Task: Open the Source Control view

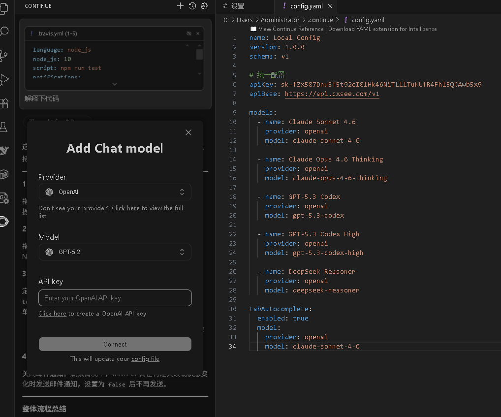Action: [x=4, y=56]
